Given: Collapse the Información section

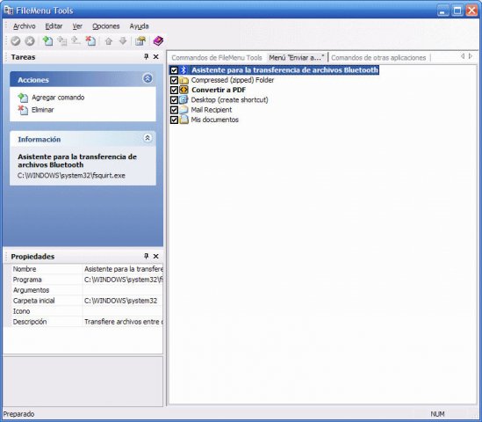Looking at the screenshot, I should [x=147, y=138].
